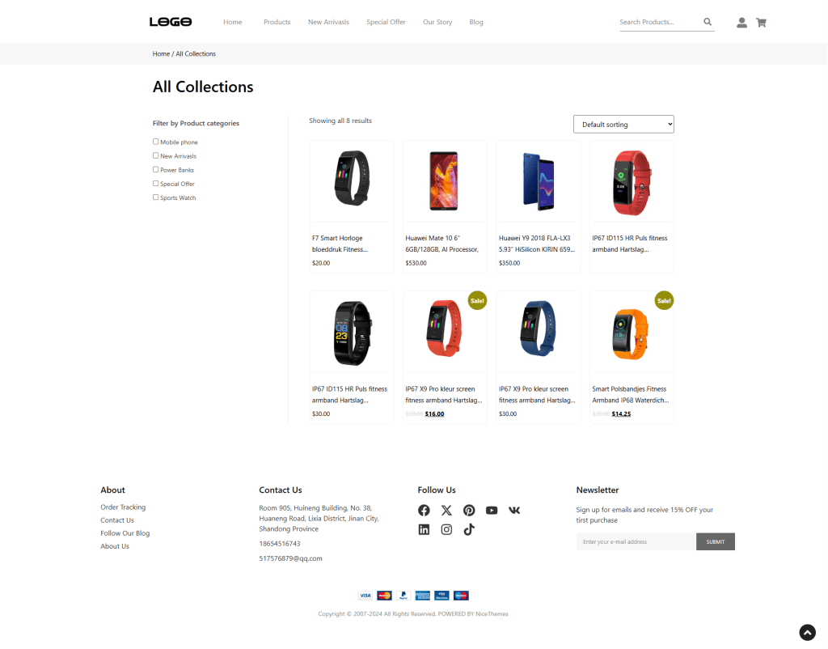Open the Our Story menu item
The height and width of the screenshot is (649, 828).
click(437, 22)
